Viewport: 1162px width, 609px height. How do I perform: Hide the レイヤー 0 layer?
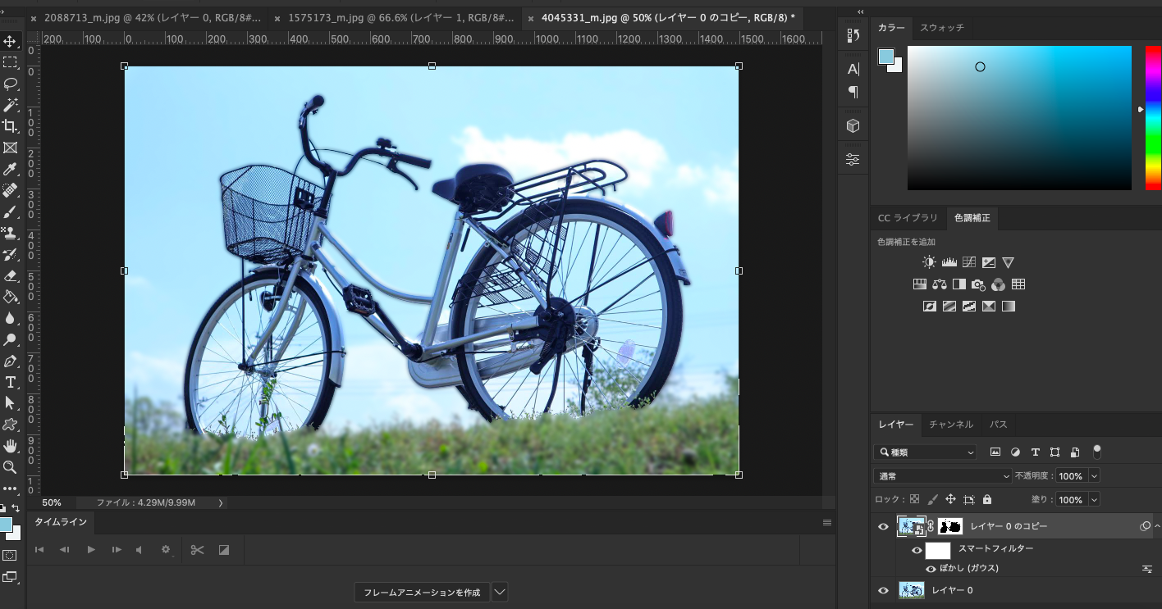884,590
